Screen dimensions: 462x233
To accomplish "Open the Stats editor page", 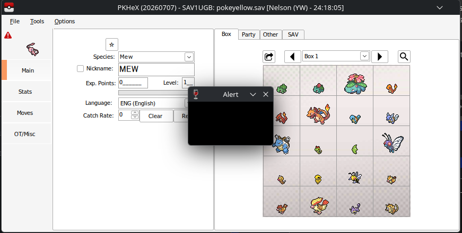I will [x=25, y=92].
